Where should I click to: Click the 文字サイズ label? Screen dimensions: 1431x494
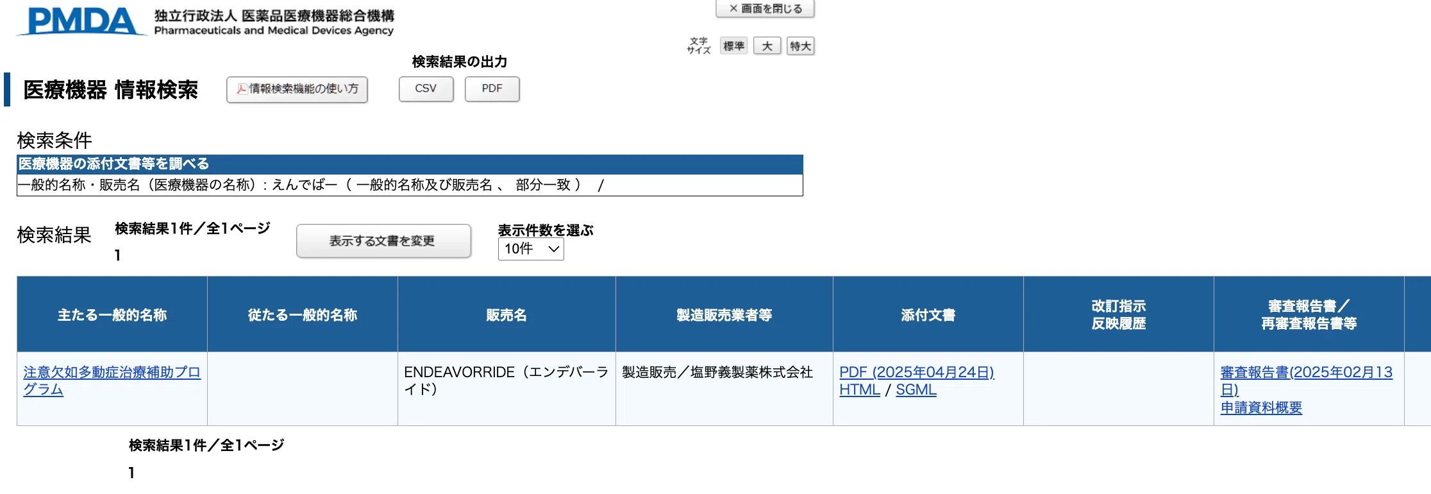[699, 46]
